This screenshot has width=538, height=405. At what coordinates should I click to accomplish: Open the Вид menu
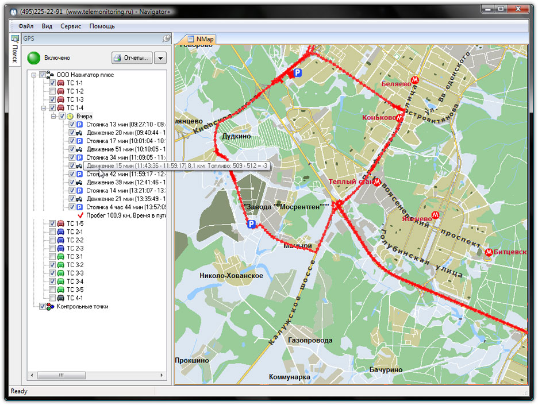coord(47,26)
